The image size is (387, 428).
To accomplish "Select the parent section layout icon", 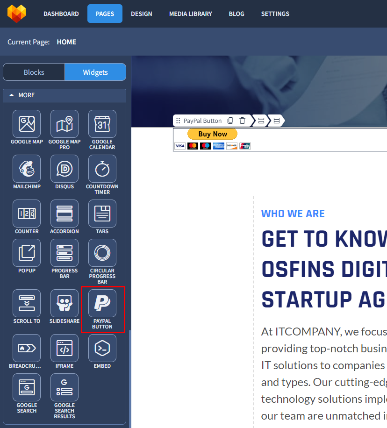I will click(x=277, y=121).
